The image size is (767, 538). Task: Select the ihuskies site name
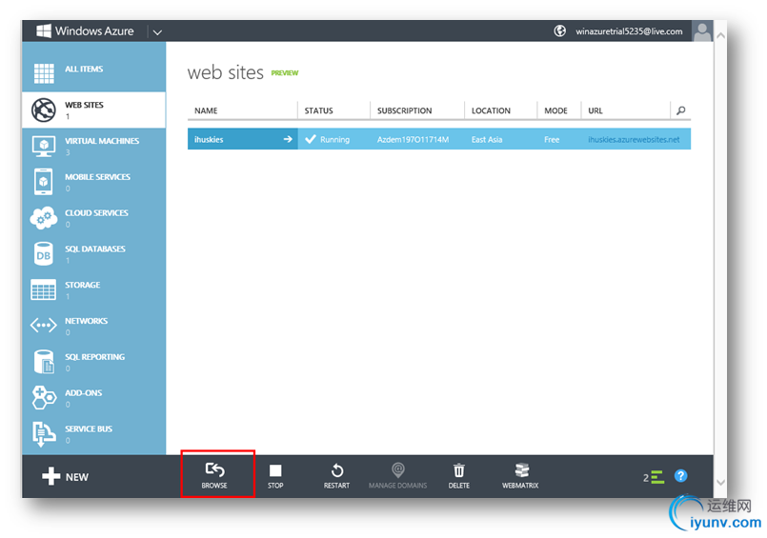(209, 139)
